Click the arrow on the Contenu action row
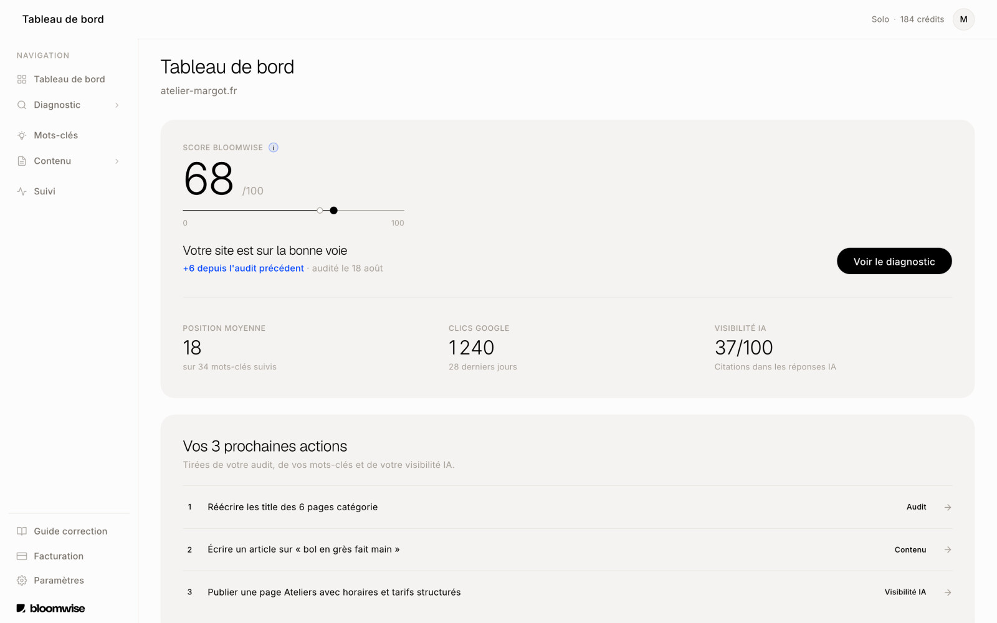 (x=948, y=549)
